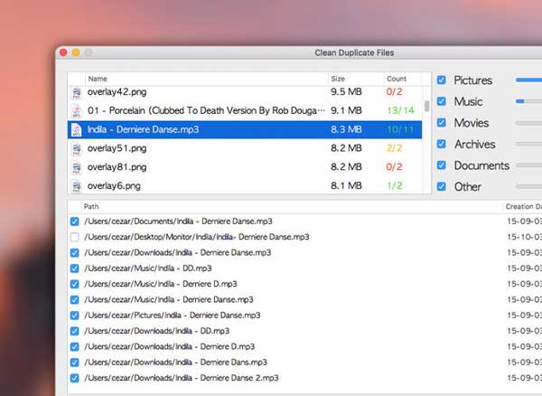The height and width of the screenshot is (396, 542).
Task: Click the duplicate list scrollbar thumb
Action: [427, 106]
